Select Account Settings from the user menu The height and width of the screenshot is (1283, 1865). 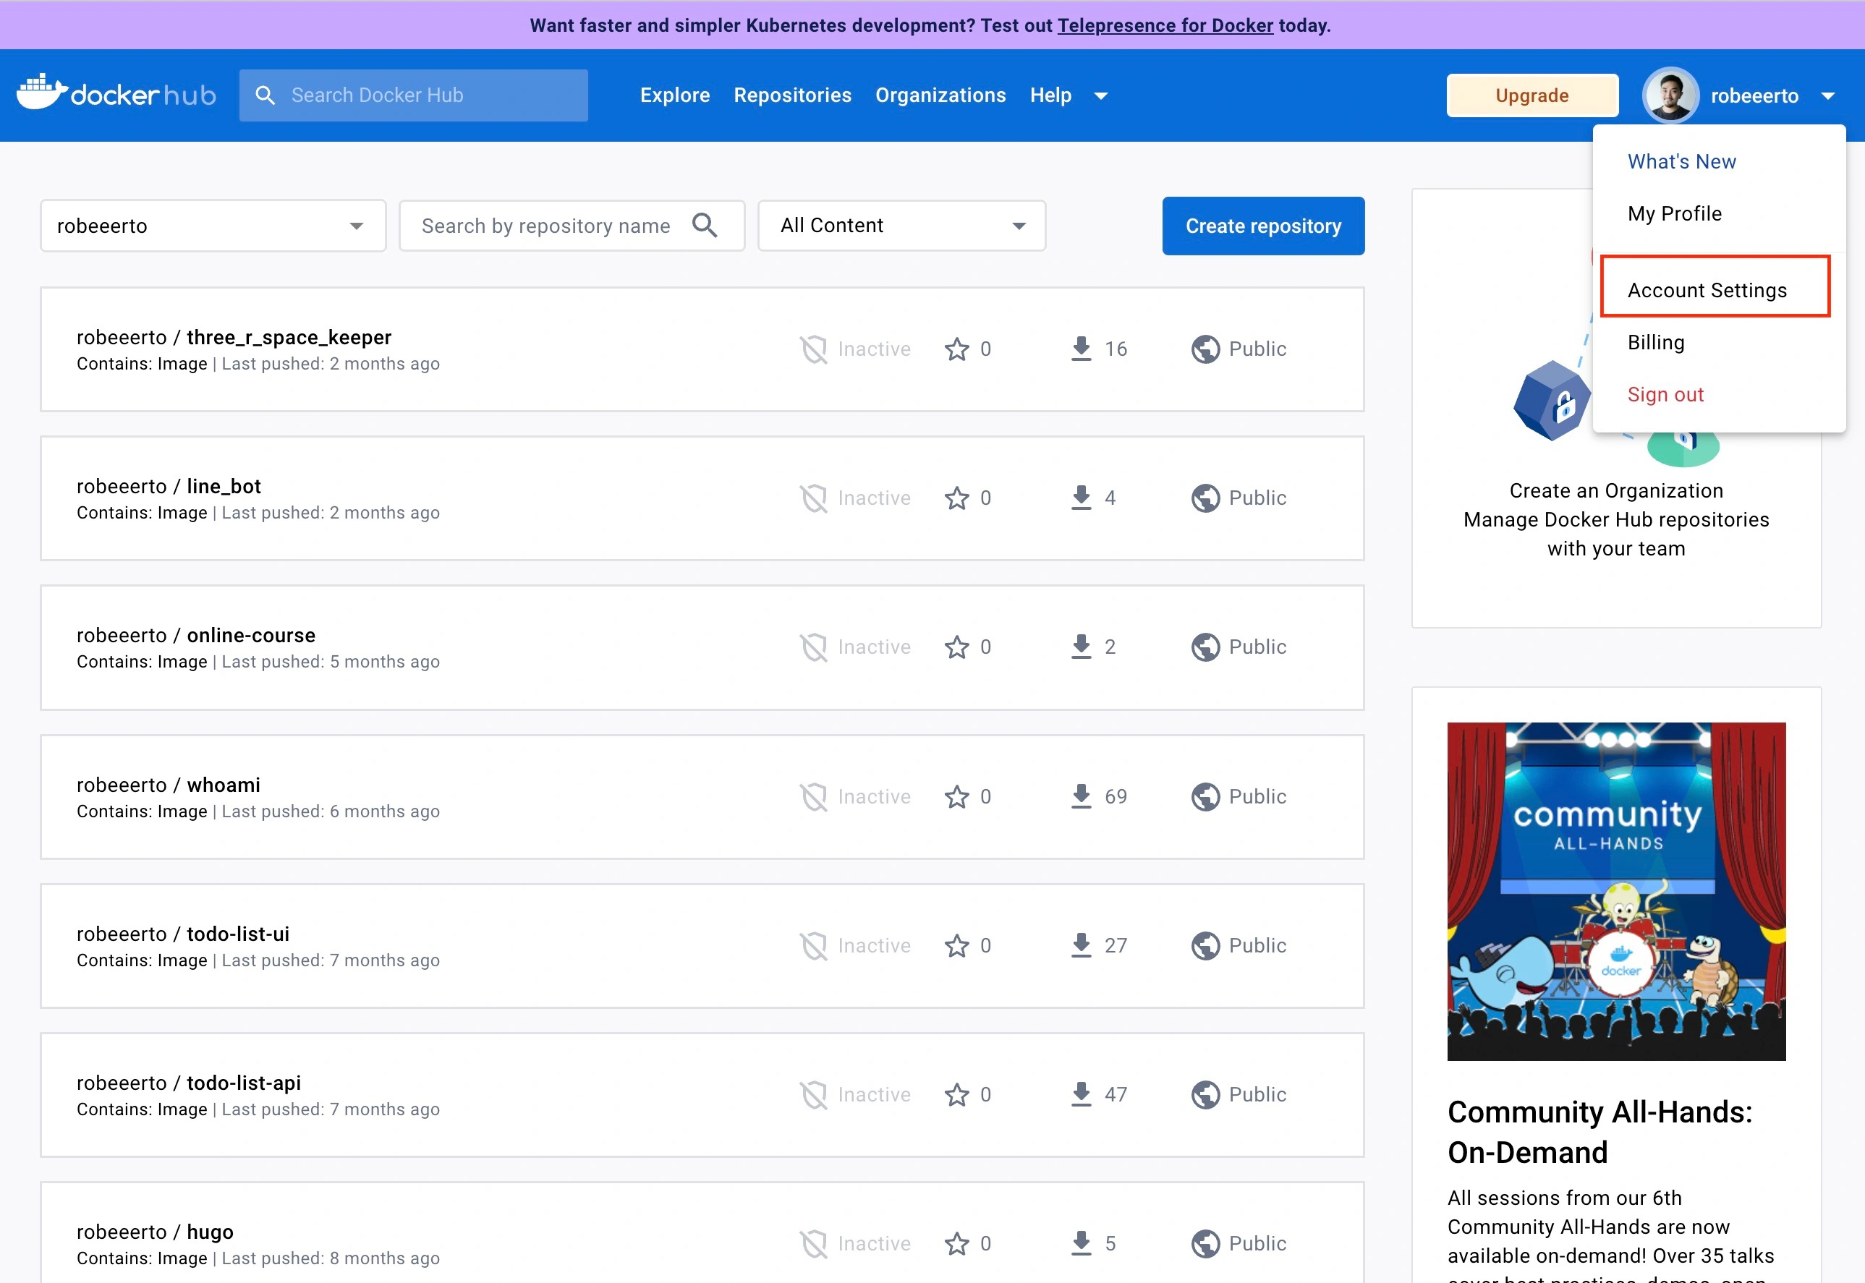1707,289
